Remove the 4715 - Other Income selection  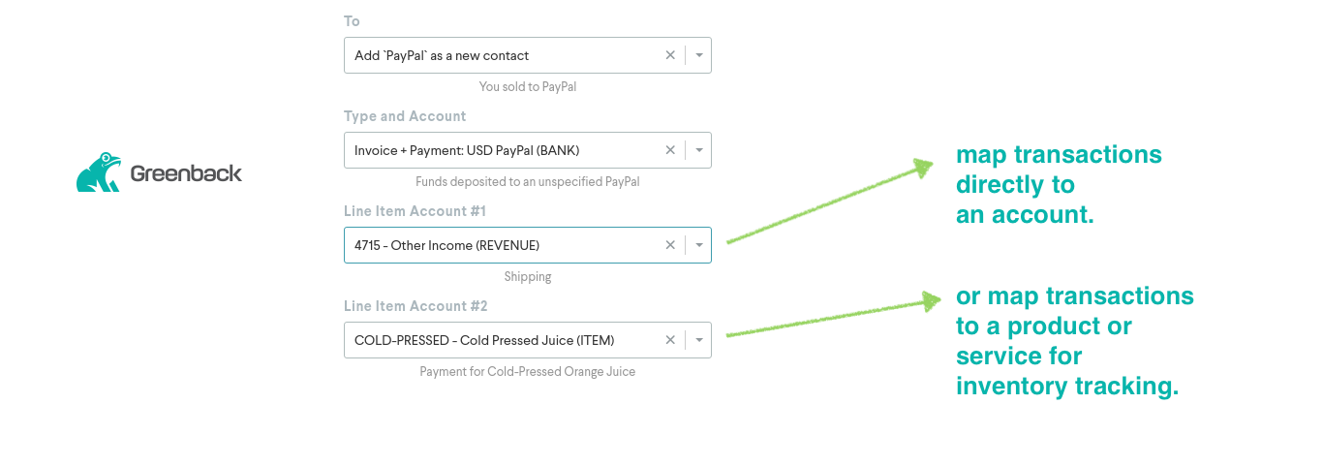click(x=670, y=245)
